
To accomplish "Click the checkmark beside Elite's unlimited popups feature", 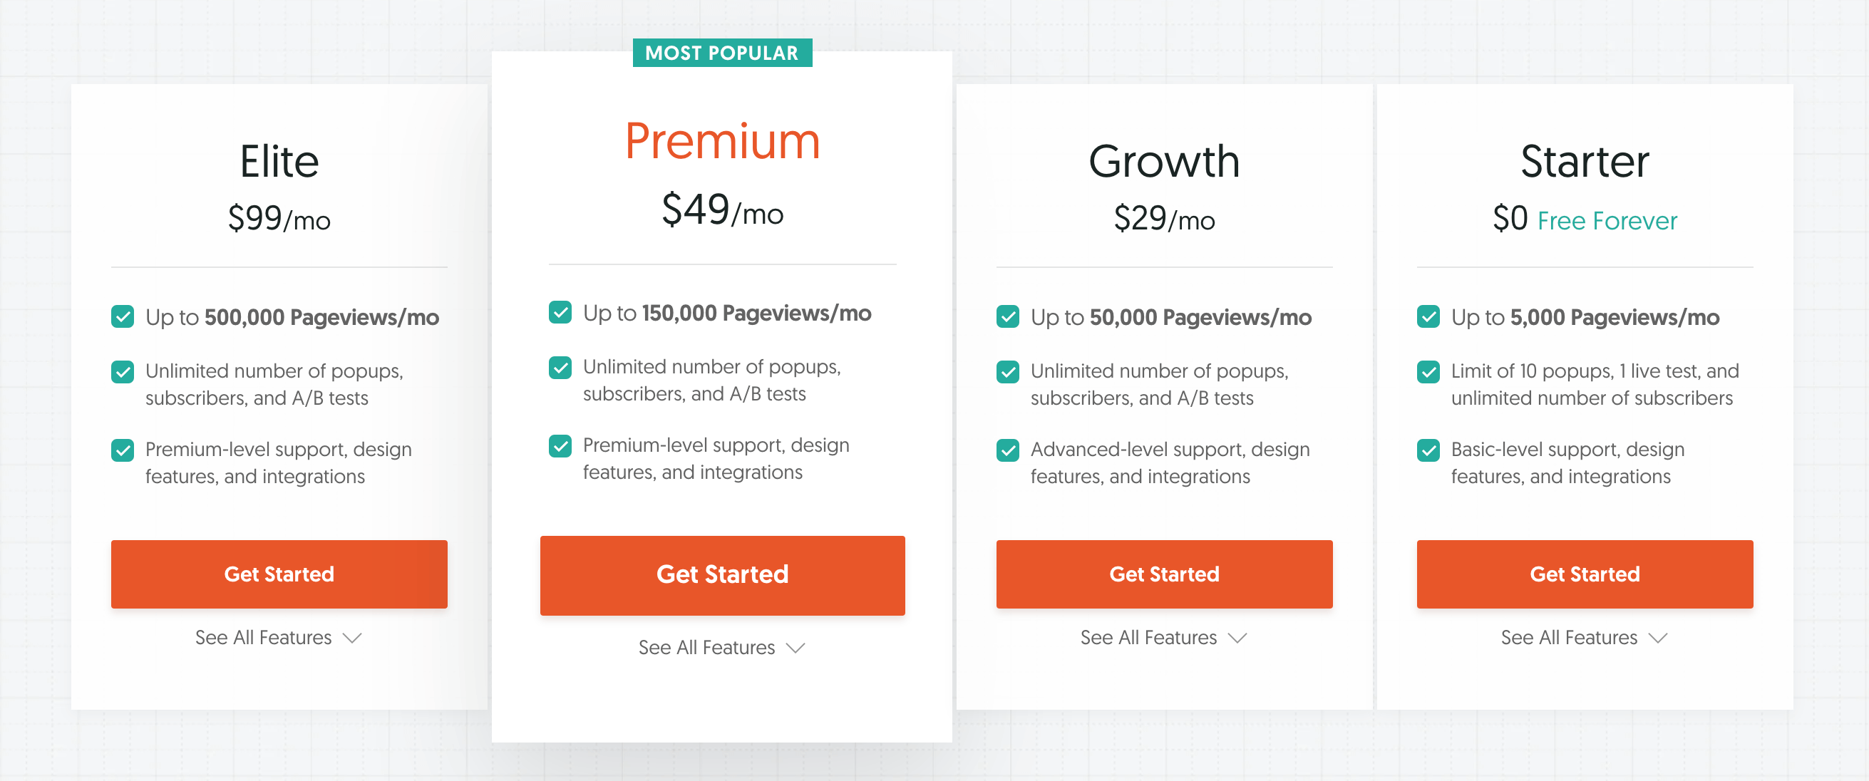I will 123,372.
